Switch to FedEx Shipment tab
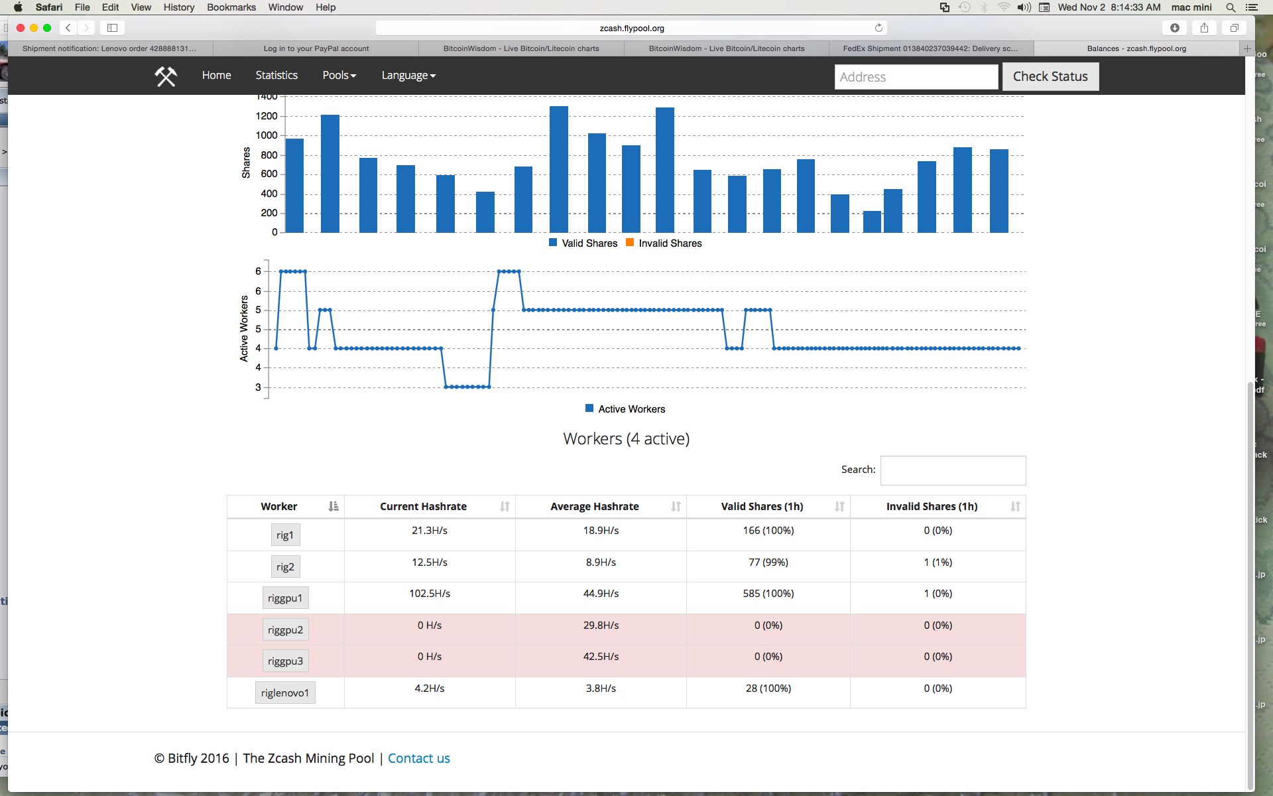Viewport: 1273px width, 796px height. pyautogui.click(x=931, y=48)
